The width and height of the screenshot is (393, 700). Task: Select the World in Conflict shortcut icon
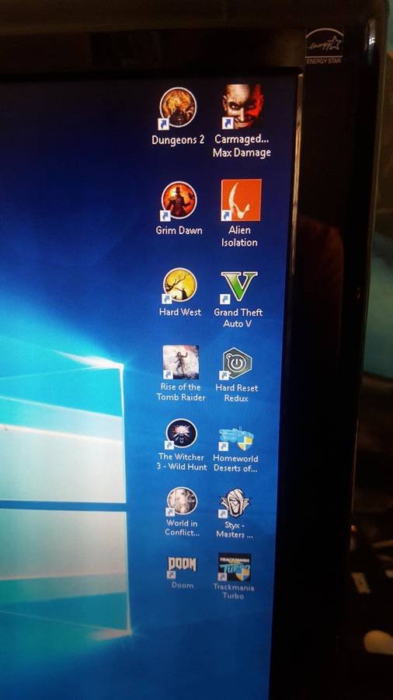click(181, 501)
